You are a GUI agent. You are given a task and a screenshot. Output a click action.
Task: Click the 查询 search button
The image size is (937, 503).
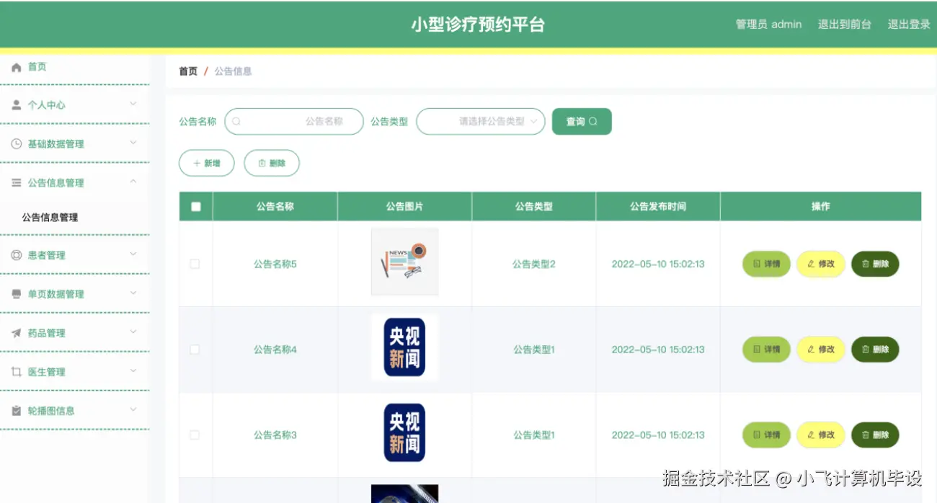coord(582,122)
